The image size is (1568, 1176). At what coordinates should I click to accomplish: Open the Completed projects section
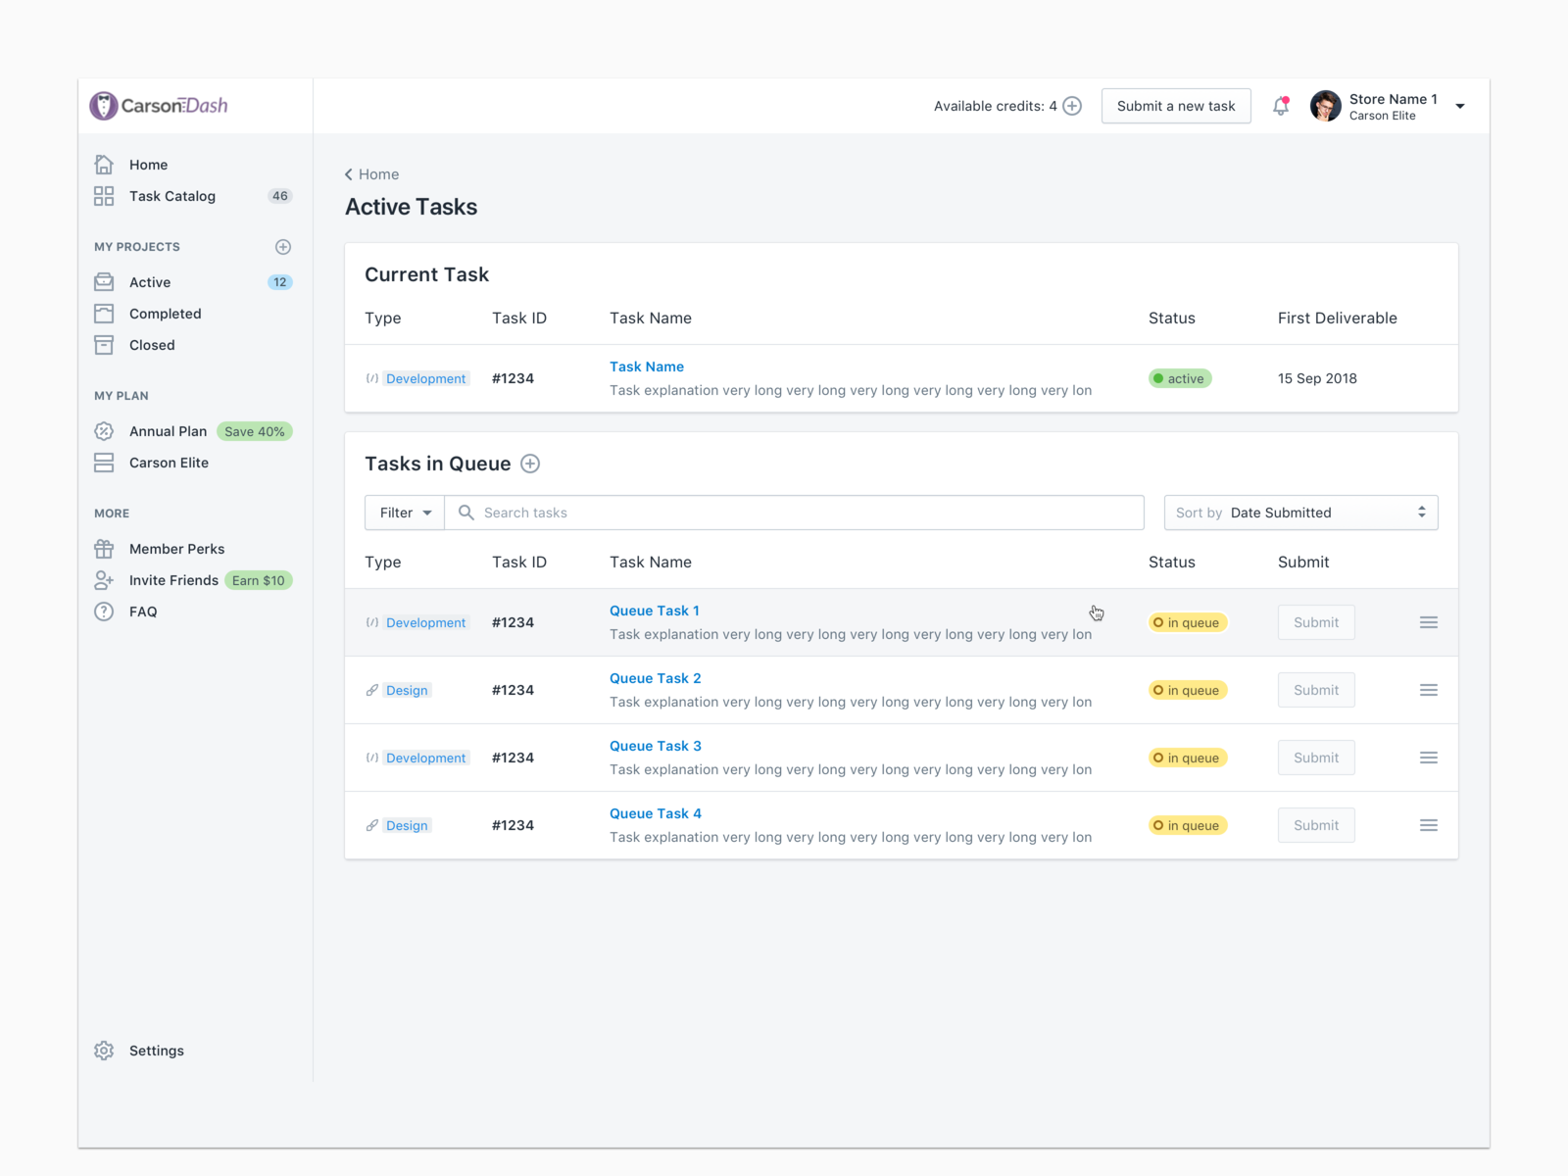[165, 314]
